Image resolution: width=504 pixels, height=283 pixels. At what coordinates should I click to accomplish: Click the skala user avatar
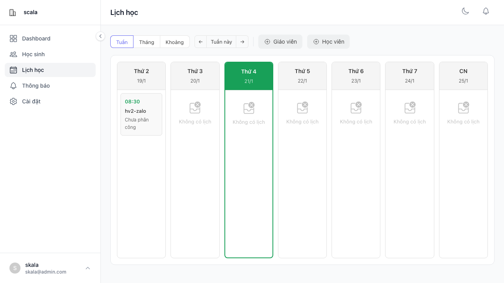pos(15,268)
